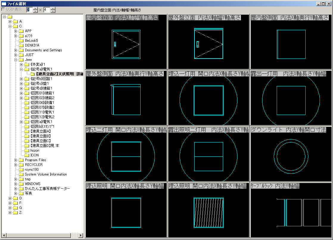Expand the 《記号b》回路1 node
Screen dimensions: 333x240
coord(21,79)
